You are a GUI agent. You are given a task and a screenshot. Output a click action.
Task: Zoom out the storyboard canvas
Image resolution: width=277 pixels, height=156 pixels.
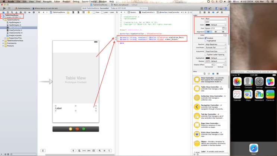pyautogui.click(x=100, y=150)
